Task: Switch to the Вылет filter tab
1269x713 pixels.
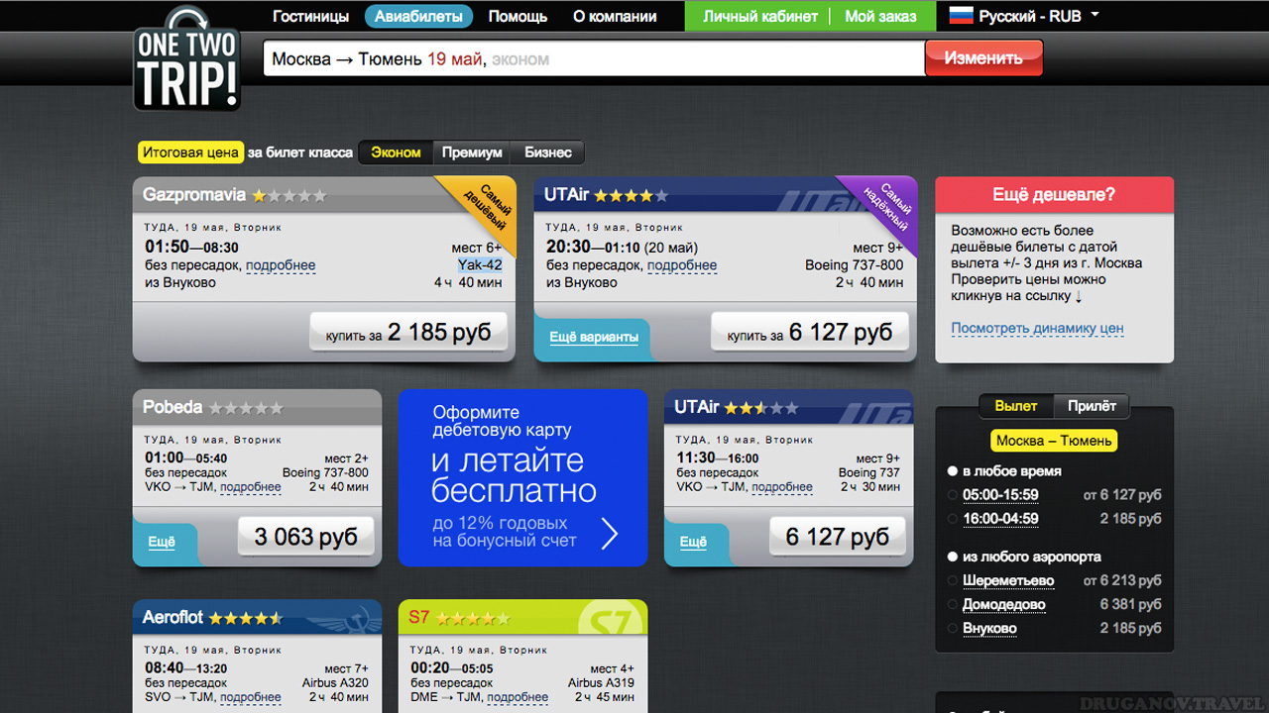Action: point(1016,406)
